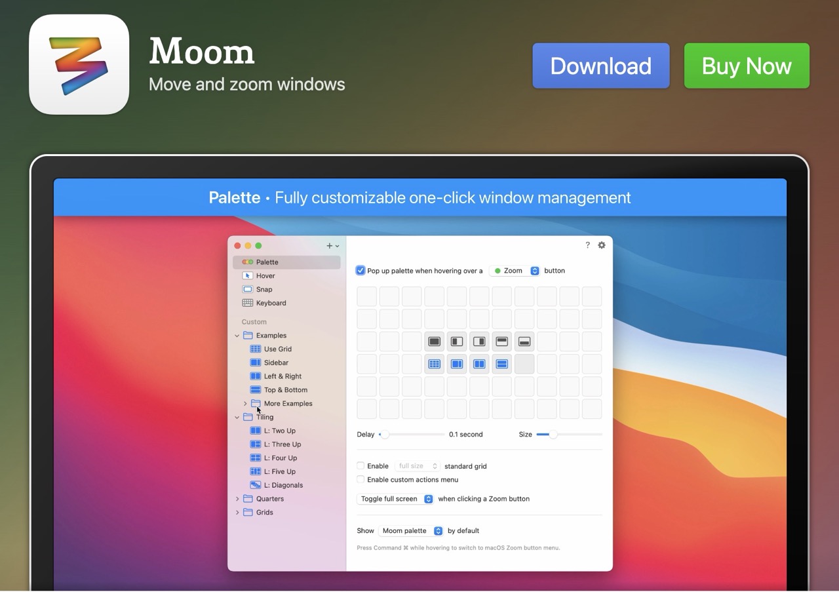This screenshot has width=839, height=592.
Task: Choose the left-half palette action icon
Action: [457, 342]
